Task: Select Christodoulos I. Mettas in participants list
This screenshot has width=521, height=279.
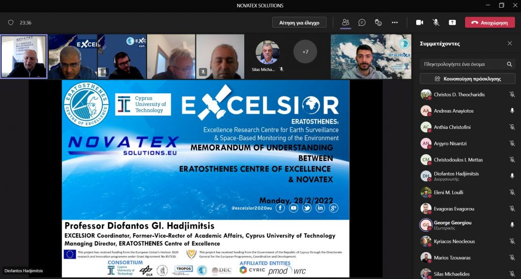Action: (468, 160)
